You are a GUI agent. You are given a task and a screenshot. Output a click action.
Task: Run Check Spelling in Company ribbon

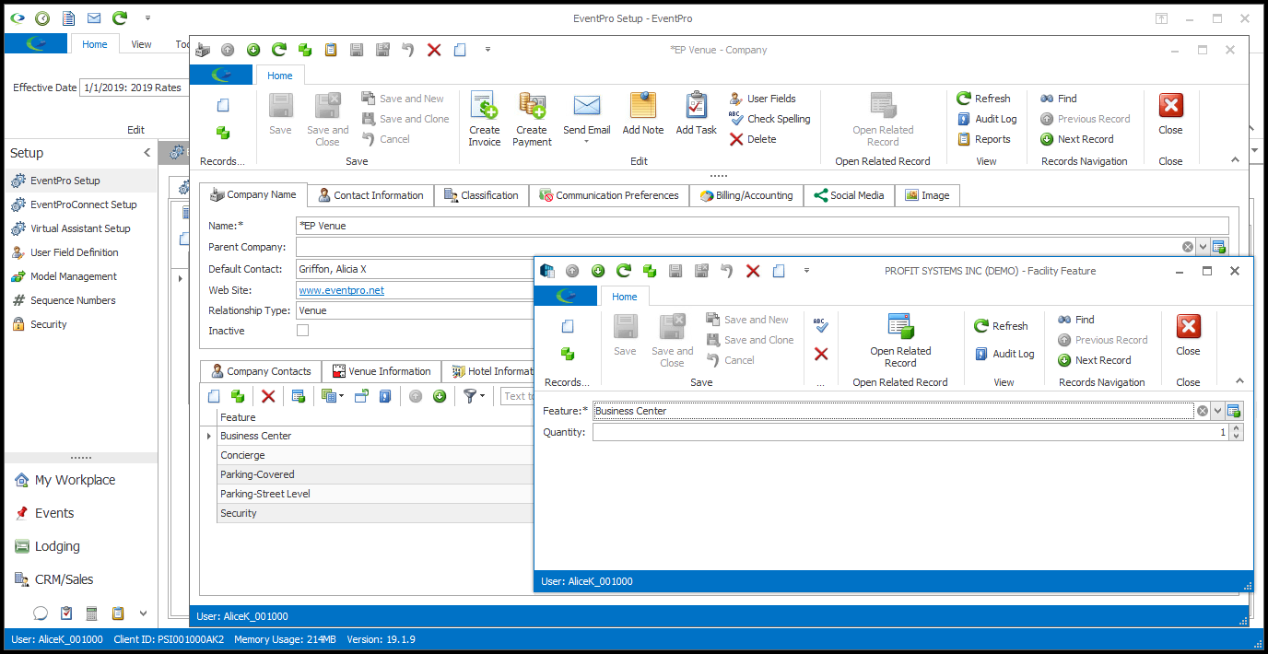pyautogui.click(x=769, y=119)
